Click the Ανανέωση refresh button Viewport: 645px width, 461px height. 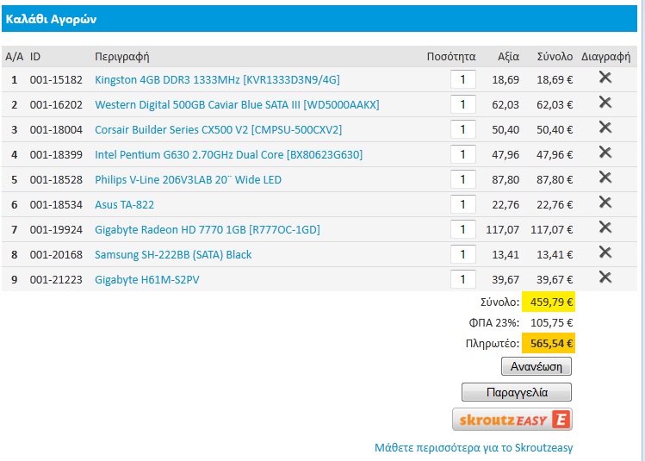pos(536,366)
